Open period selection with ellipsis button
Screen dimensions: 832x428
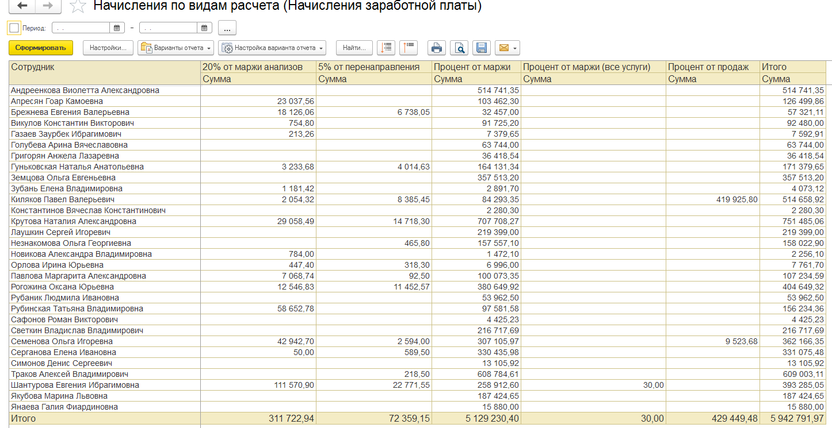(x=227, y=28)
